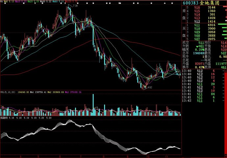Click the green down-triangle next to 升跌
This screenshot has width=227, height=158.
pos(197,47)
